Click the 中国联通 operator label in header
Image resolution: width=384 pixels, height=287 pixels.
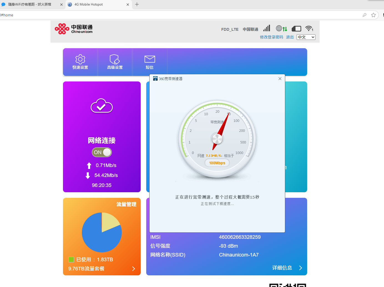click(x=250, y=29)
